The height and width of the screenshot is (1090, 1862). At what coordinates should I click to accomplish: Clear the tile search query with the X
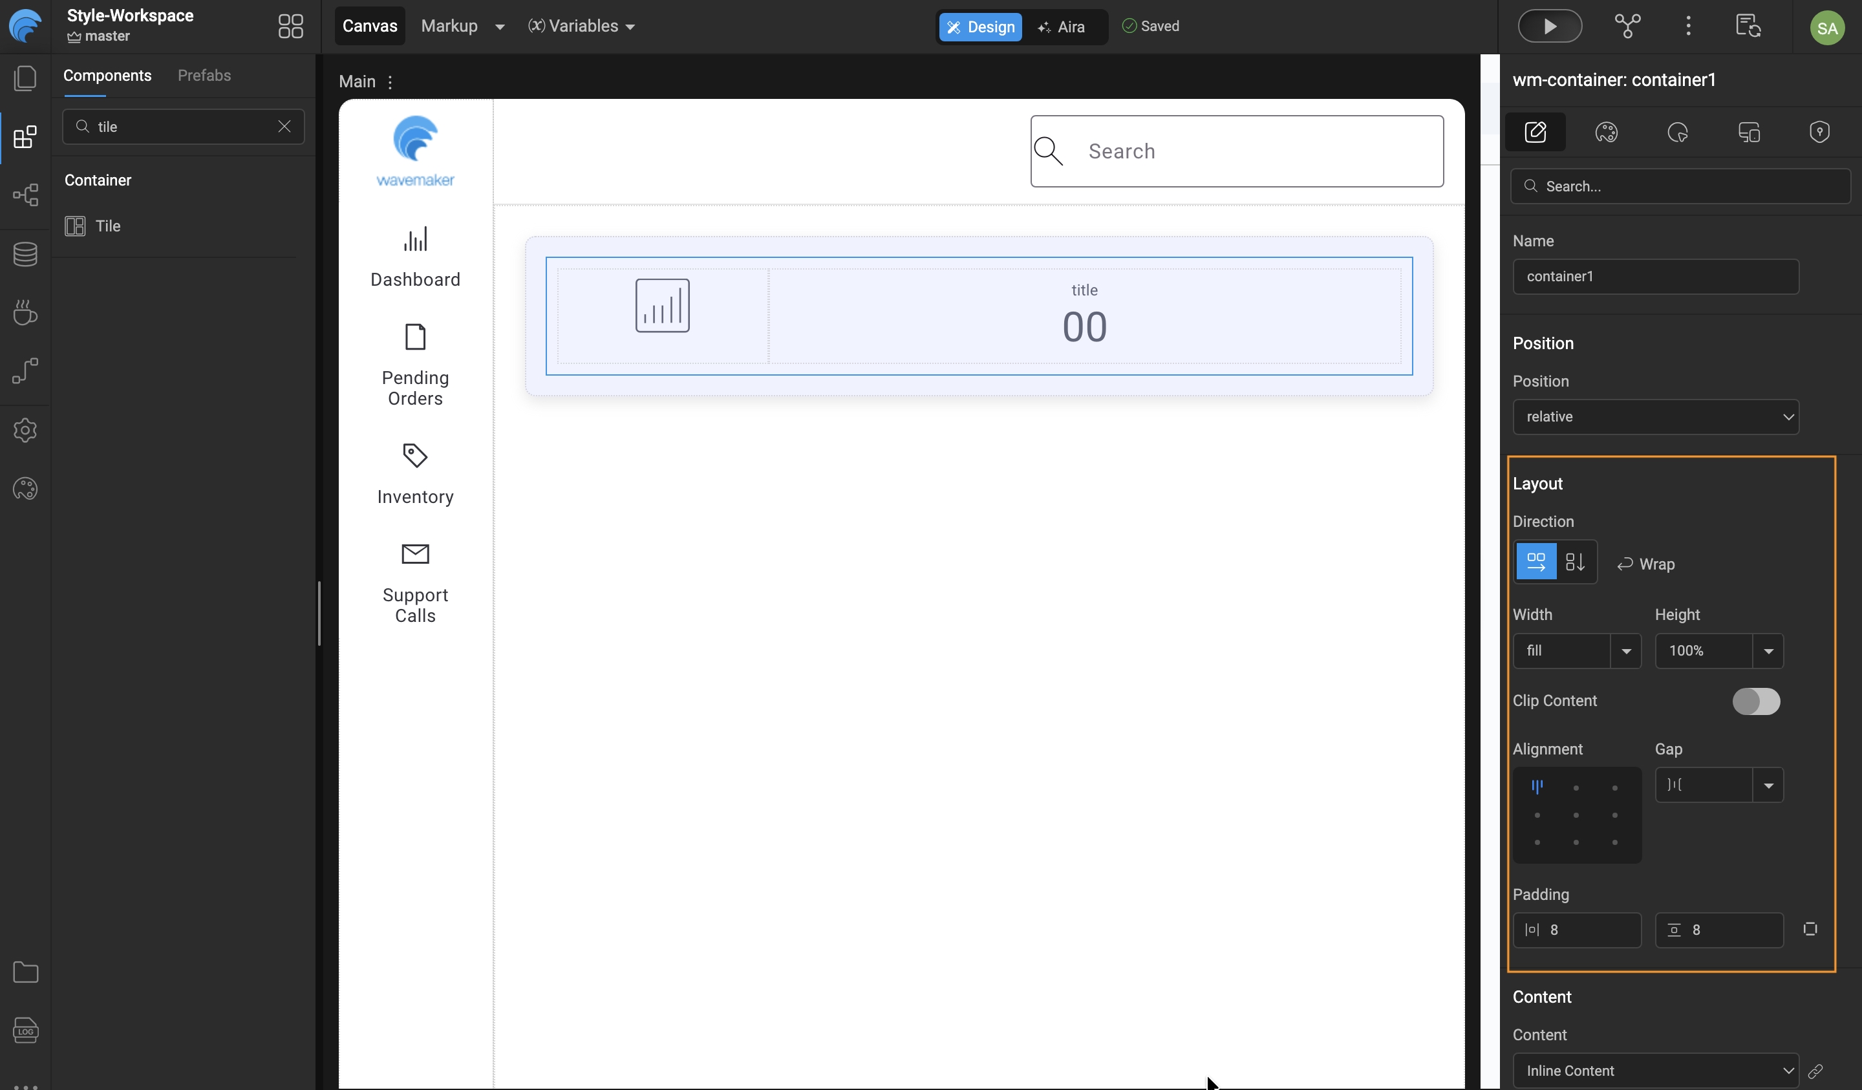coord(284,126)
